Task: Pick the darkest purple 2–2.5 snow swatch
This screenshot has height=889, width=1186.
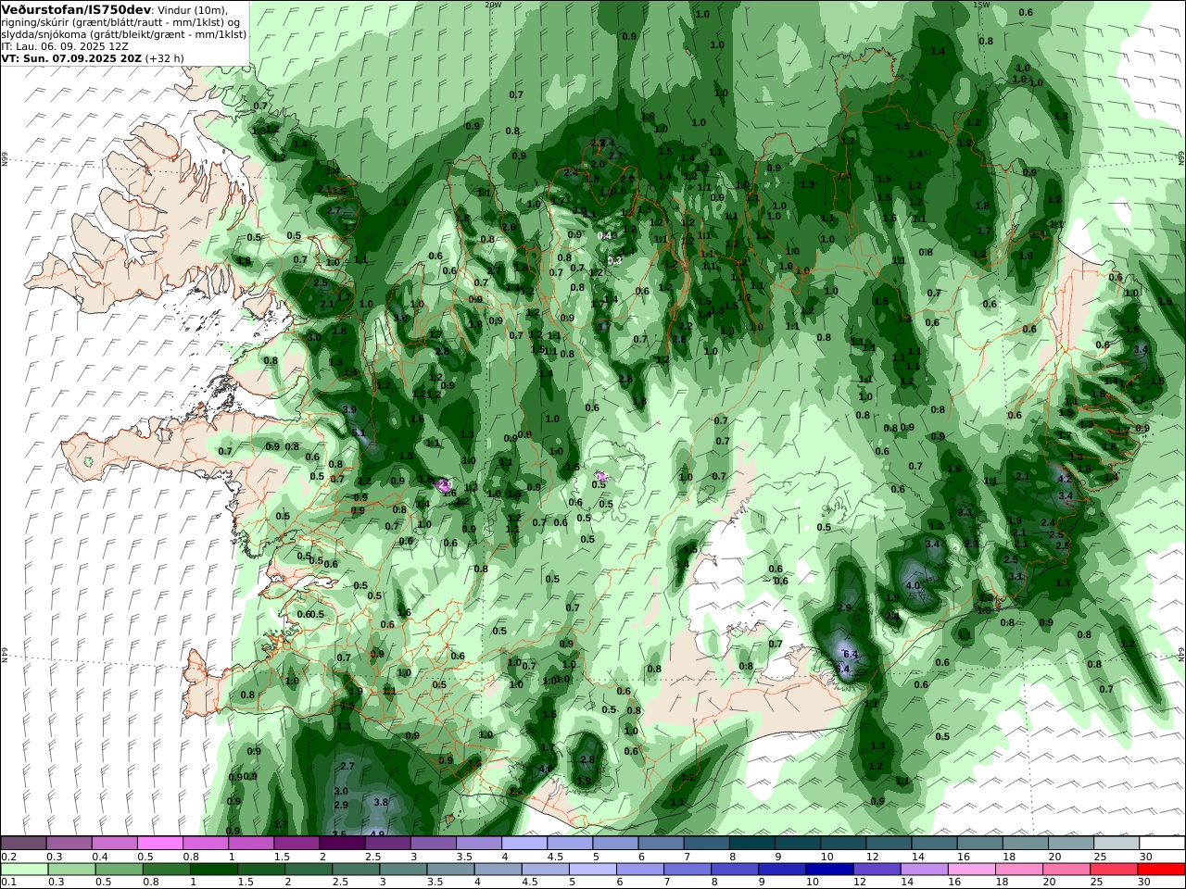Action: [x=342, y=844]
